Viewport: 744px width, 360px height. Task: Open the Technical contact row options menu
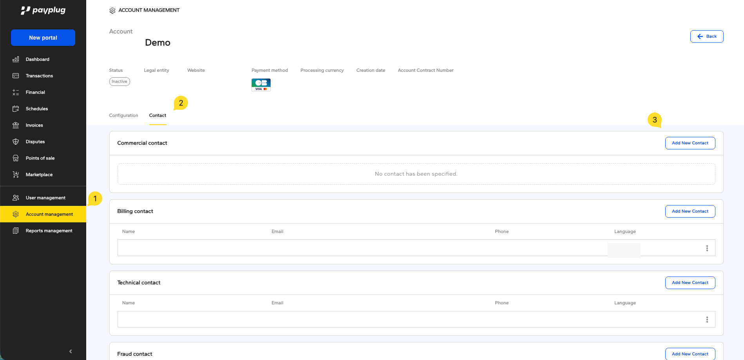click(707, 320)
